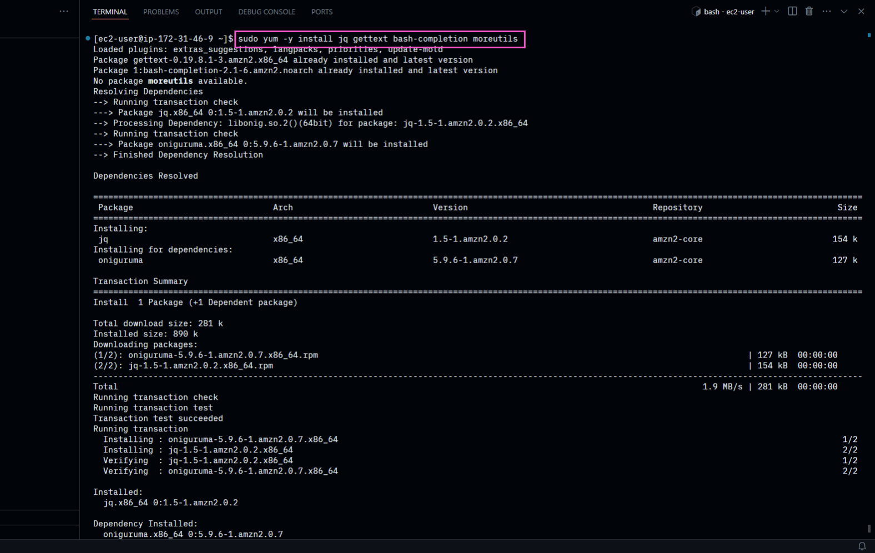
Task: Click the terminal scrollbar thumb
Action: coord(869,529)
